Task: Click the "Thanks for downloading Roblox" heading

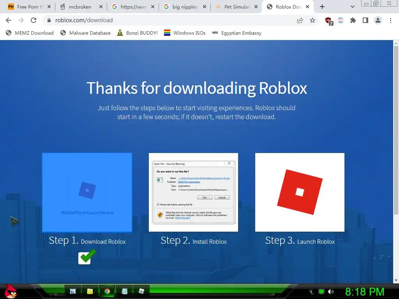Action: pyautogui.click(x=197, y=88)
